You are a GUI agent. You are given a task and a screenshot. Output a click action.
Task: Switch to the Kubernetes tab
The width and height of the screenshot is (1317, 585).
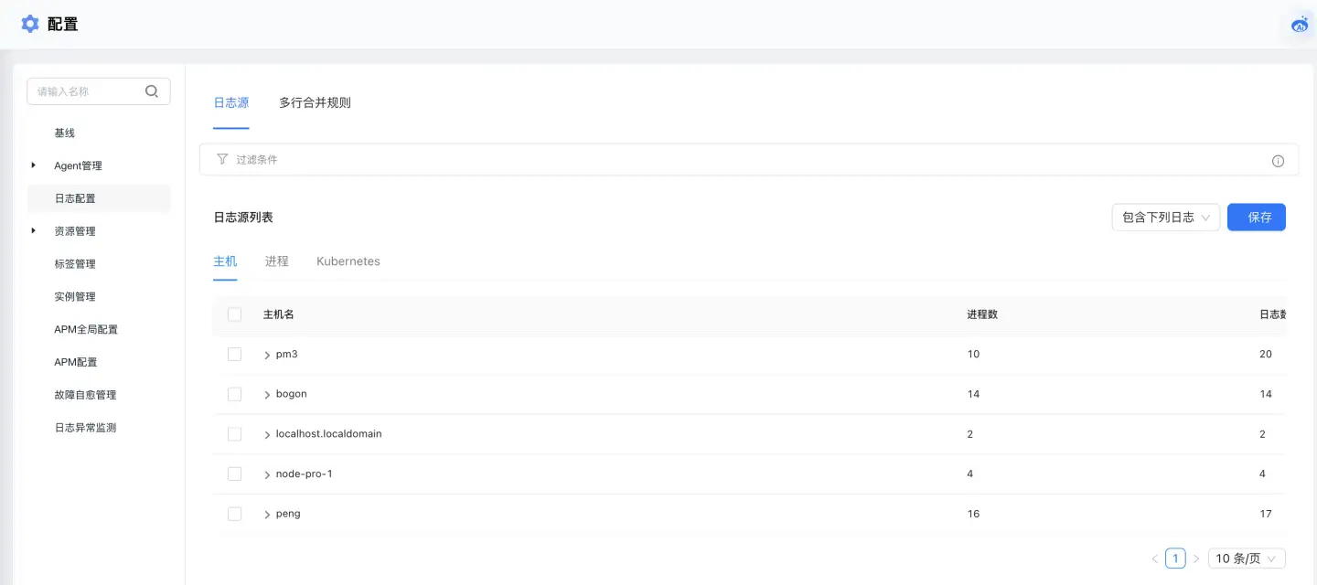348,261
